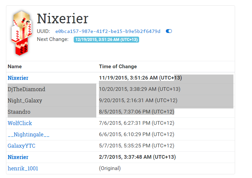This screenshot has height=178, width=252.
Task: Click the Name column header
Action: coord(15,67)
